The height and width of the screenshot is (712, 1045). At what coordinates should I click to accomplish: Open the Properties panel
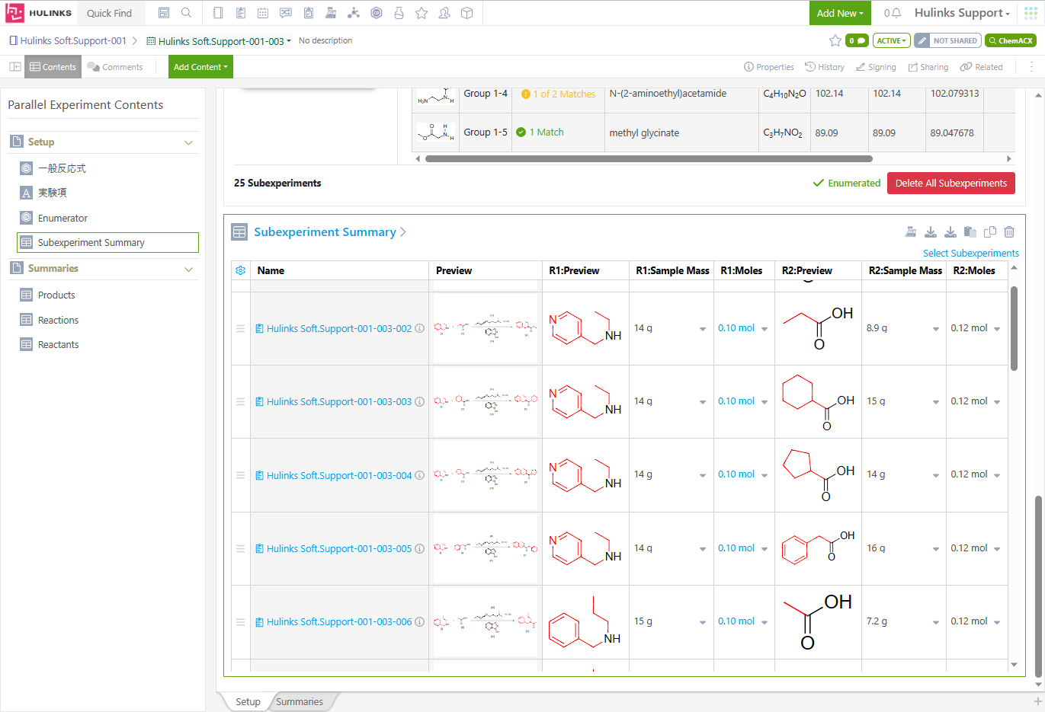pyautogui.click(x=769, y=67)
